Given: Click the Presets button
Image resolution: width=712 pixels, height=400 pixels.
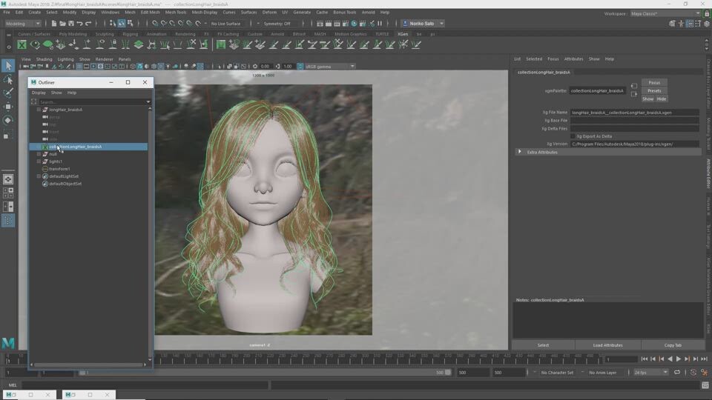Looking at the screenshot, I should 654,90.
